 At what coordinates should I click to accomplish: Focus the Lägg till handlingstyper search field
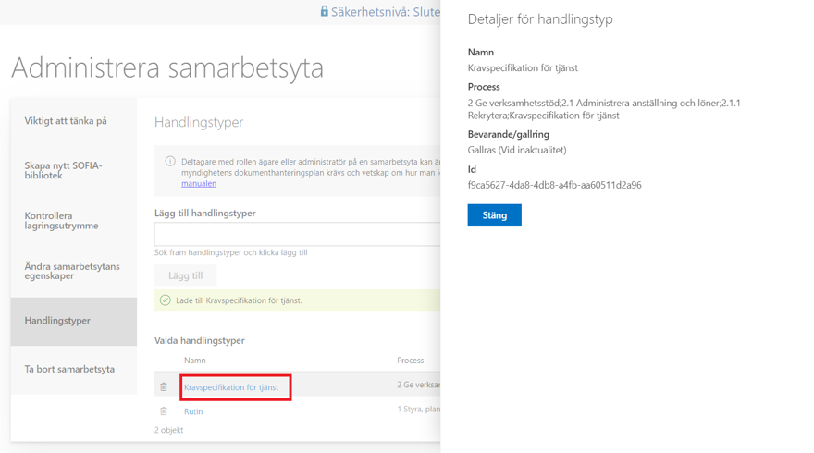click(297, 234)
